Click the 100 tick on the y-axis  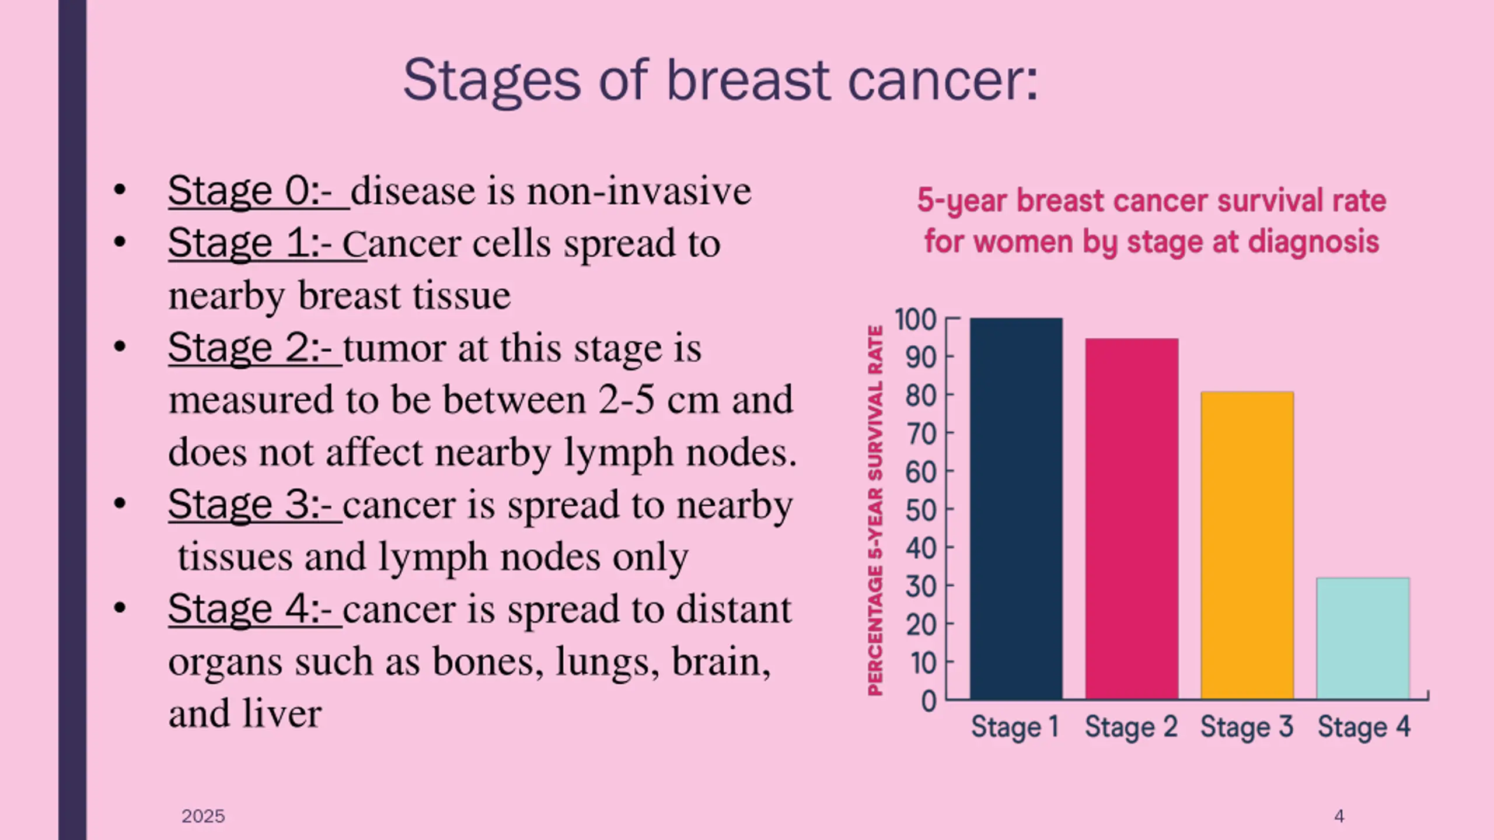click(915, 320)
